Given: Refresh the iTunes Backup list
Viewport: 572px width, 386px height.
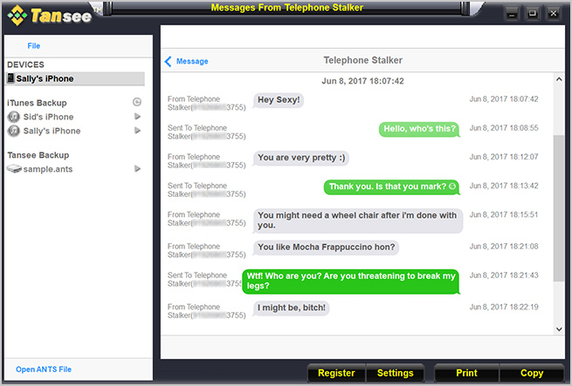Looking at the screenshot, I should pyautogui.click(x=136, y=103).
